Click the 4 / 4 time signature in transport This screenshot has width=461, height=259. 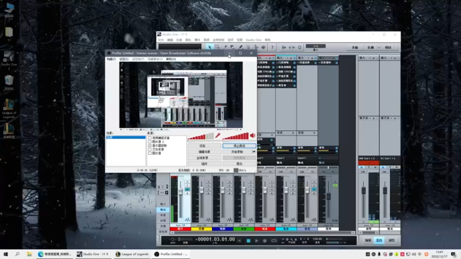tap(304, 239)
